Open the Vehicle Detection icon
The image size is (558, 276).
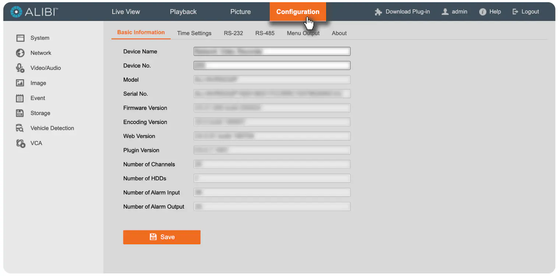[20, 128]
